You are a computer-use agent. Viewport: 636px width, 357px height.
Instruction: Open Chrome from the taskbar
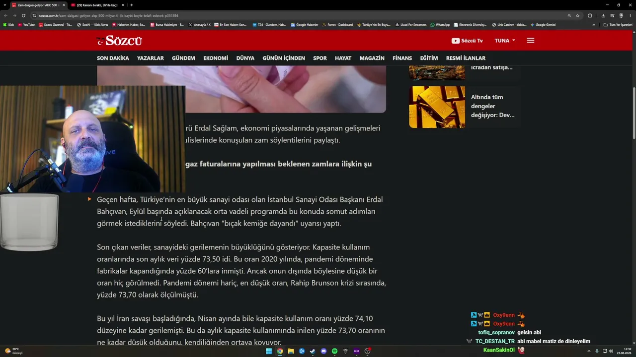tap(280, 351)
